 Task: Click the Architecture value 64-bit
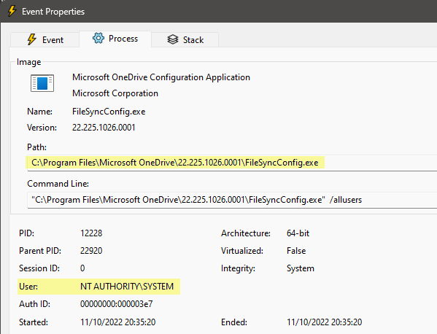click(298, 233)
